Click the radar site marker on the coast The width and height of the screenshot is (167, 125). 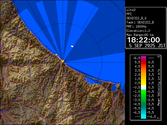(63, 61)
